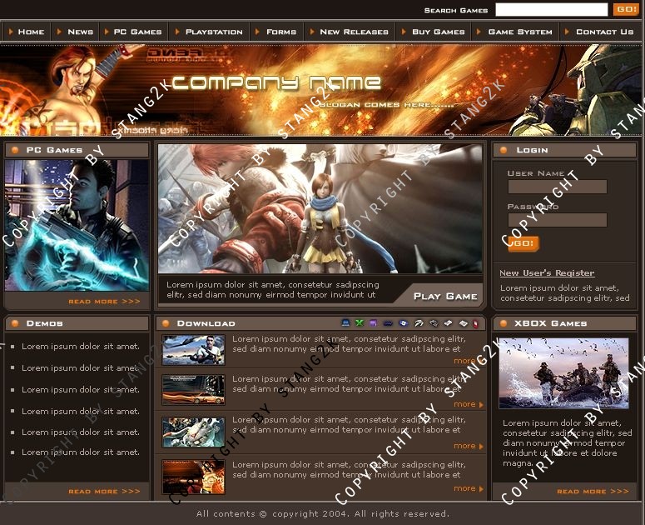Click the first blue console icon in Download header
Viewport: 645px width, 525px height.
tap(346, 323)
